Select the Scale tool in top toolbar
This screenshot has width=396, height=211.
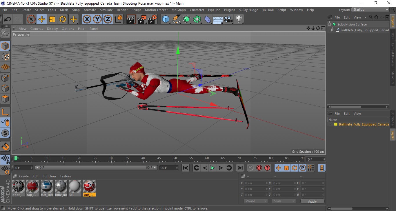coord(52,19)
